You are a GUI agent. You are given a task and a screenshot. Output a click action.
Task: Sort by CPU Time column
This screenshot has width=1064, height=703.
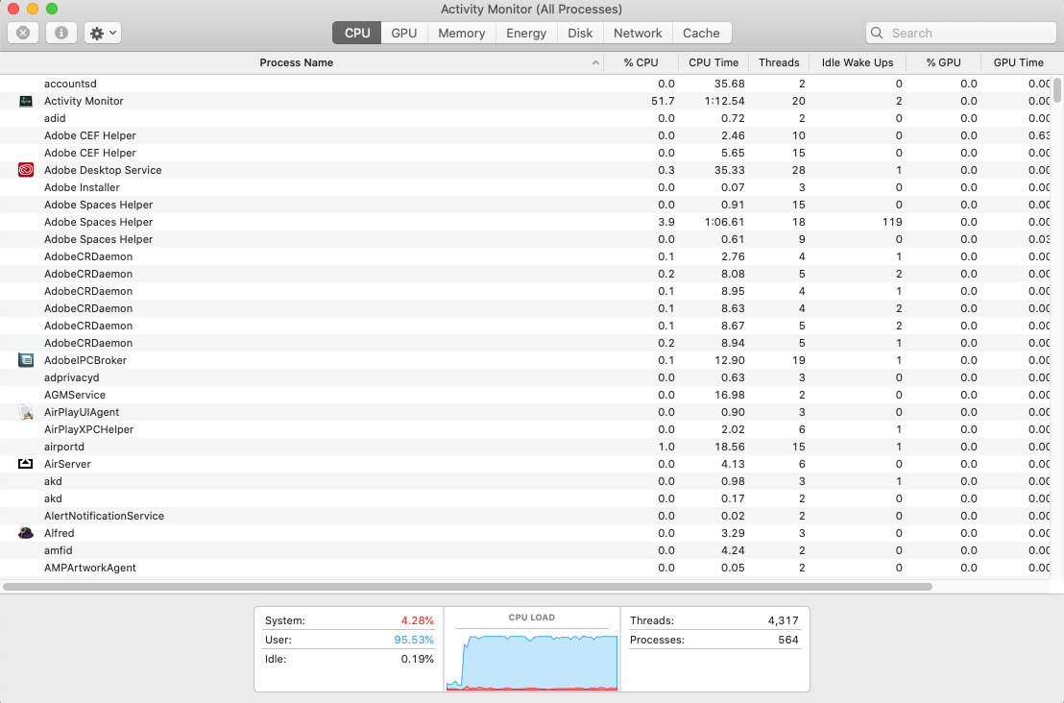tap(713, 62)
